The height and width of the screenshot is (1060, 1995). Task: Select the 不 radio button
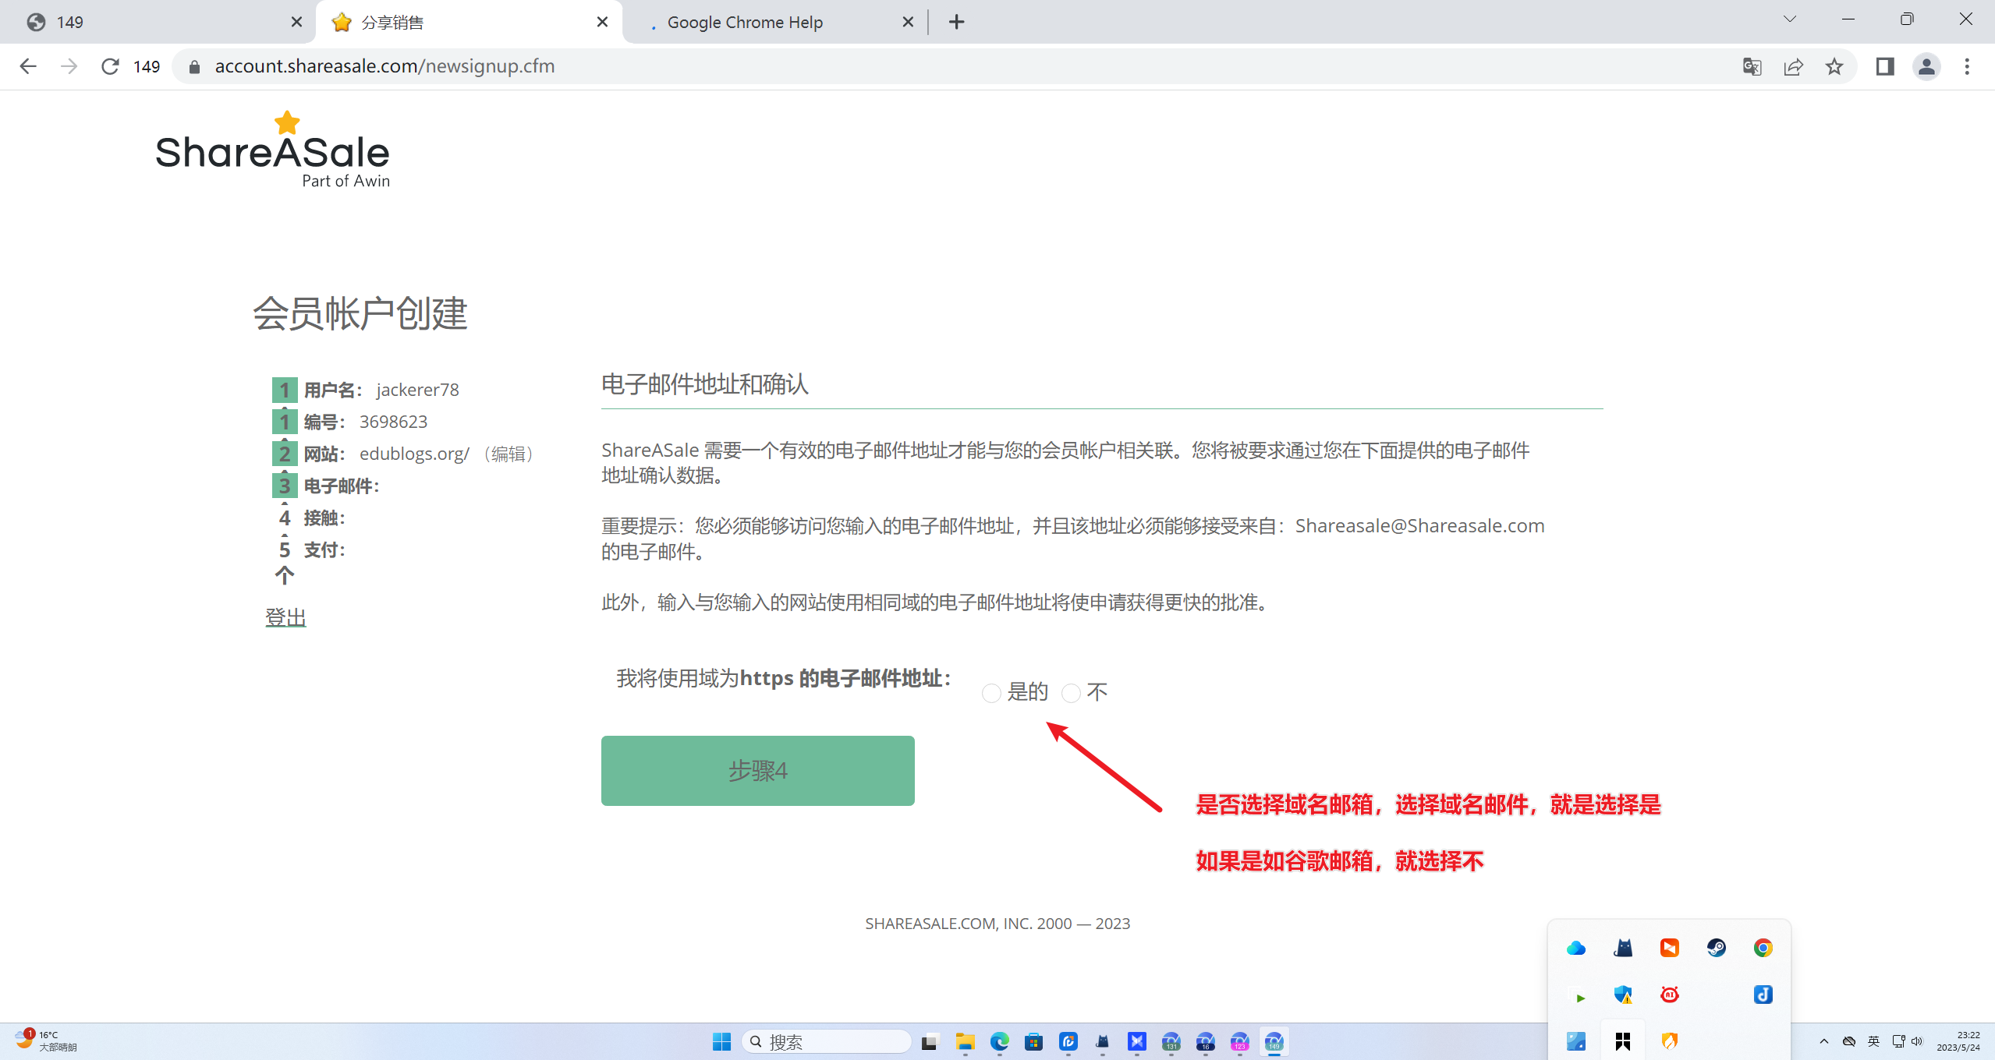[x=1071, y=693]
